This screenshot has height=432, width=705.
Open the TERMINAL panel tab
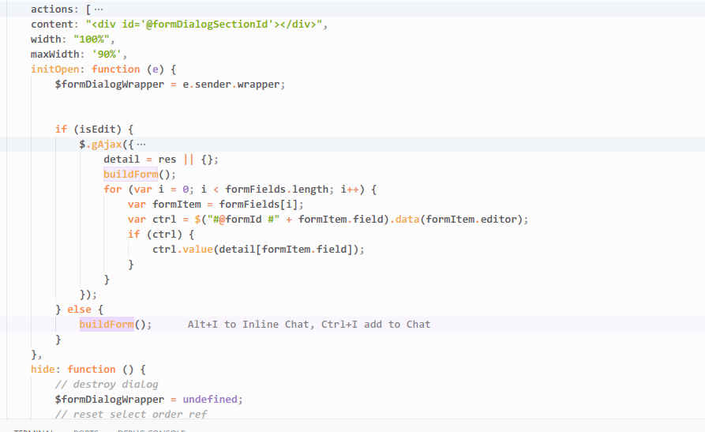[x=33, y=430]
